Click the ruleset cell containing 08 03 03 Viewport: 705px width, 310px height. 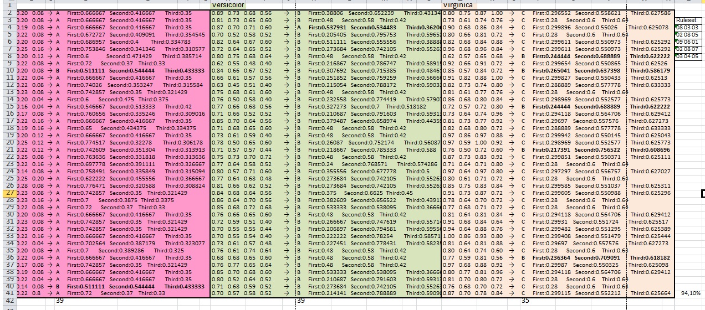(688, 27)
